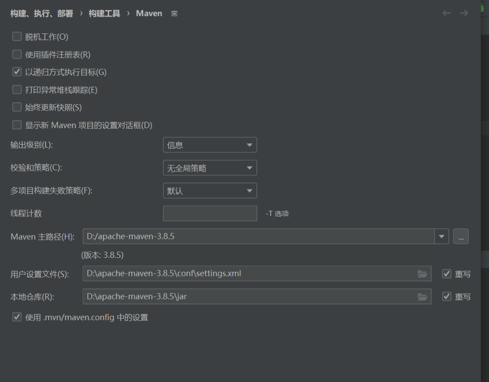Click the forward navigation arrow icon

464,13
